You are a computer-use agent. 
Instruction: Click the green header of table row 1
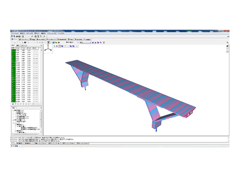[13, 50]
